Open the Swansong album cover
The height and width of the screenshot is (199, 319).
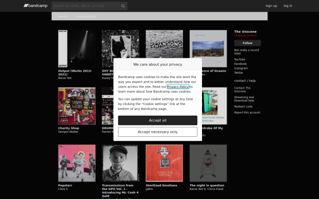pyautogui.click(x=164, y=44)
